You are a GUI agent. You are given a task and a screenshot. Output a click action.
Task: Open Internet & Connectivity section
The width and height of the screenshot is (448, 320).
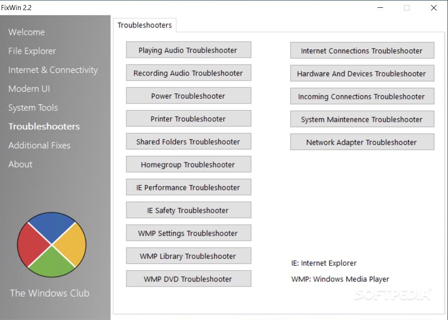(x=53, y=70)
